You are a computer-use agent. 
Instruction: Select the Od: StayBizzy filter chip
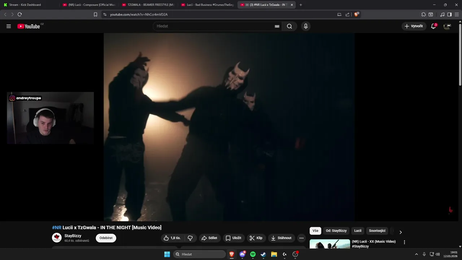[x=336, y=231]
